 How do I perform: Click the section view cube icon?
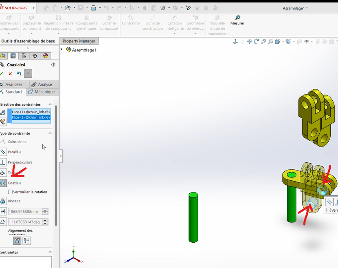[278, 42]
